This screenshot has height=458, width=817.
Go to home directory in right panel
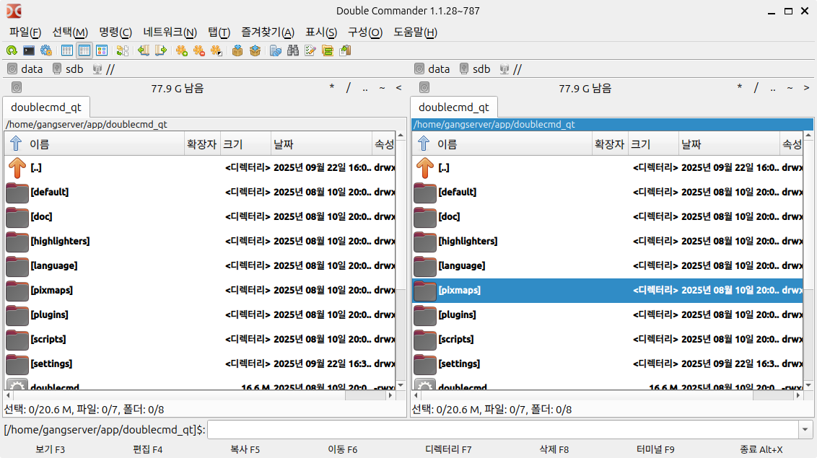790,88
